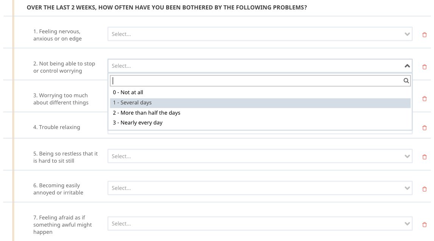Viewport: 434px width, 241px height.
Task: Click the question 2 Select field
Action: coord(260,66)
